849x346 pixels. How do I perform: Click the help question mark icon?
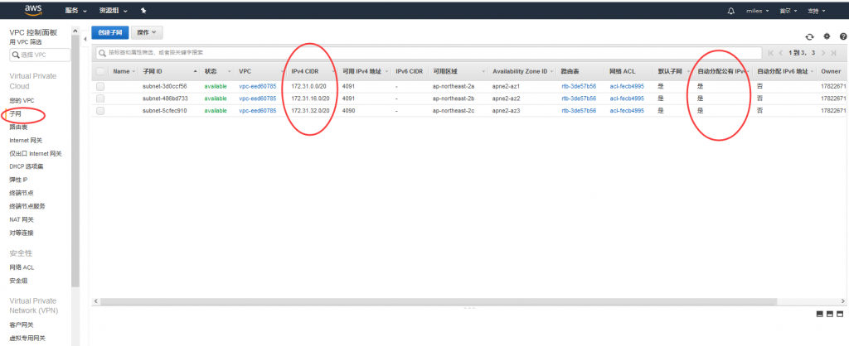click(x=842, y=36)
